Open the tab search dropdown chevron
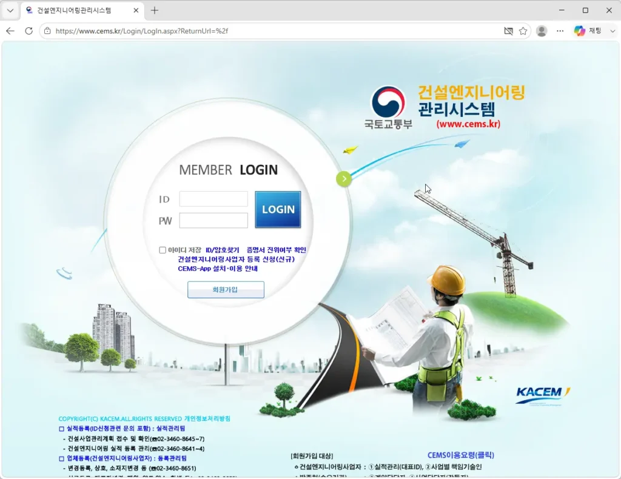 coord(10,11)
